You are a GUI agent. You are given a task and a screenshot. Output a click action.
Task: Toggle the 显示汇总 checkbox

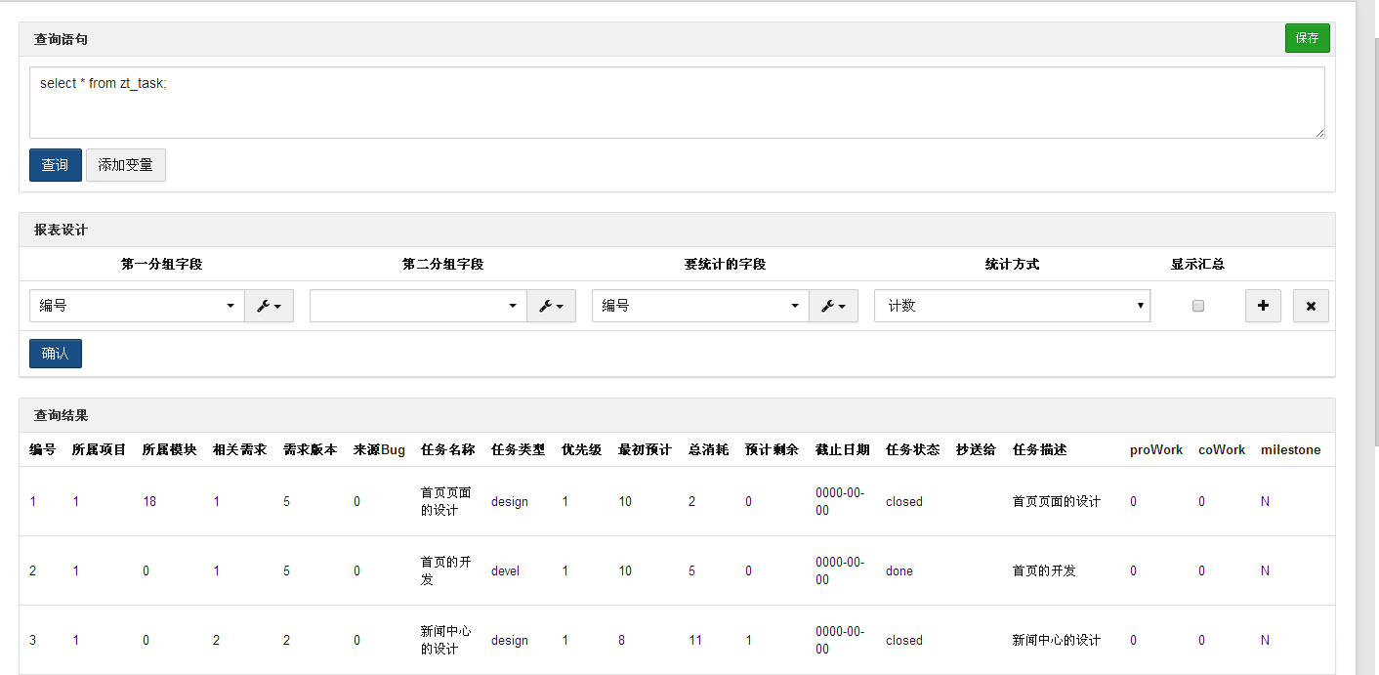1198,306
